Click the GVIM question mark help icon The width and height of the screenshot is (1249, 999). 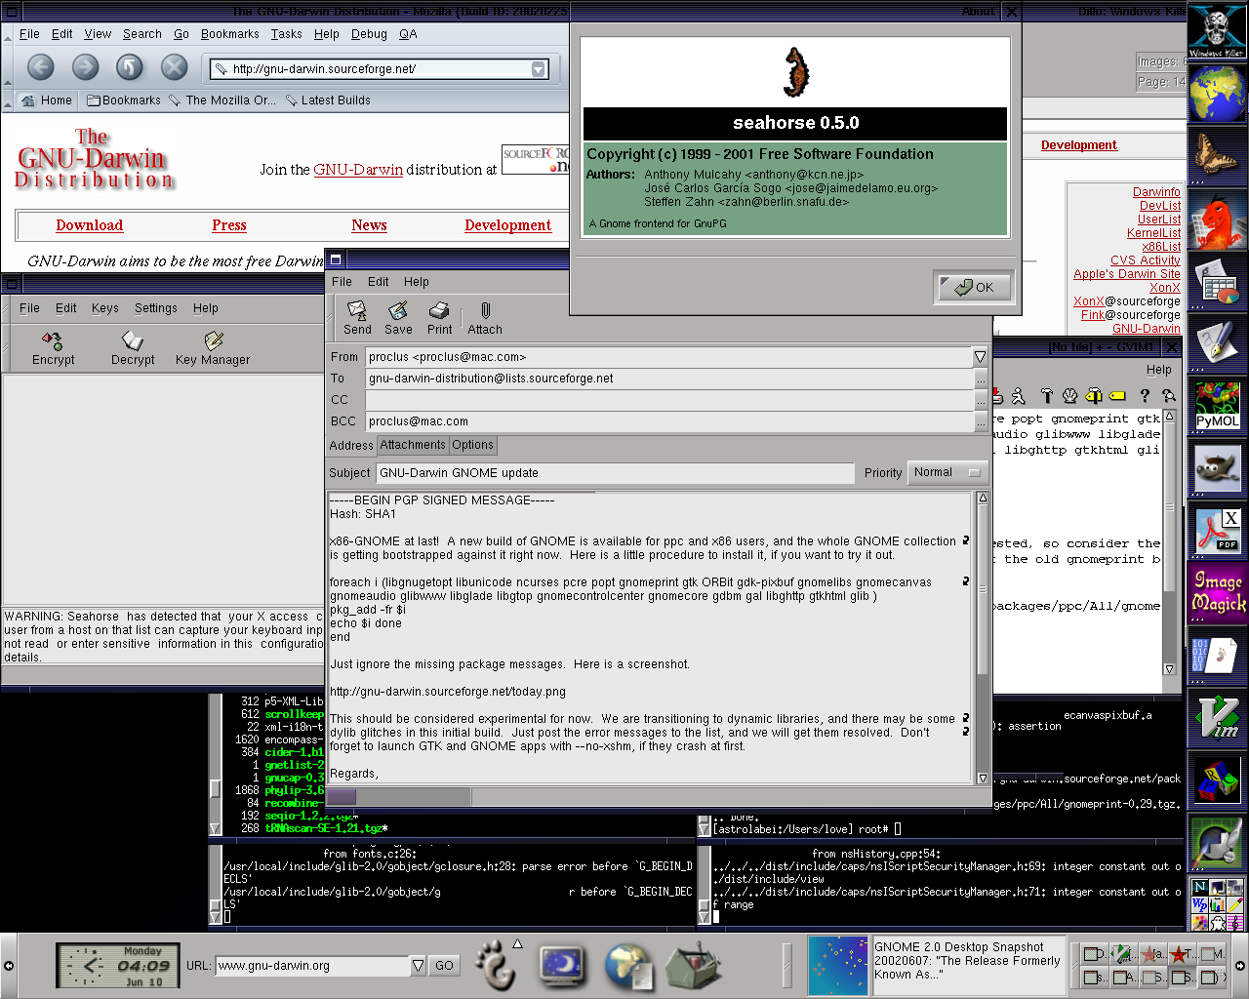1145,396
